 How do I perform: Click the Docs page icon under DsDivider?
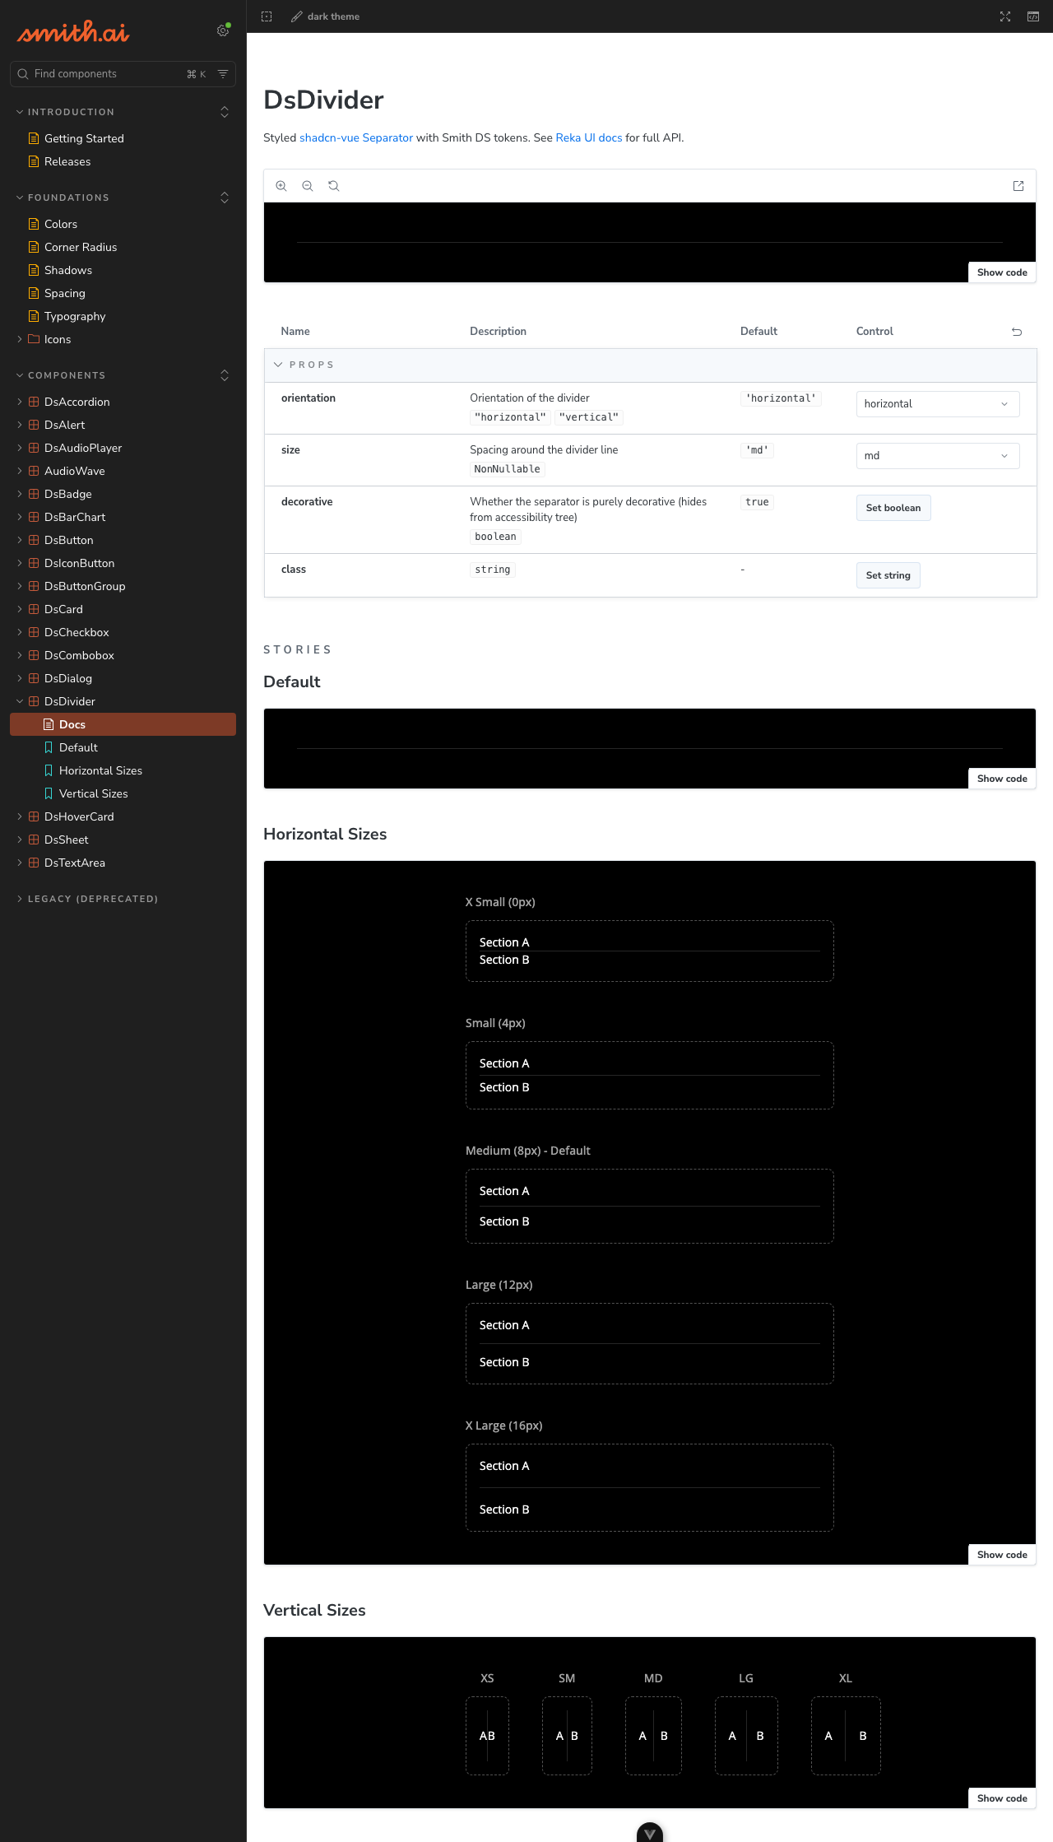[49, 724]
